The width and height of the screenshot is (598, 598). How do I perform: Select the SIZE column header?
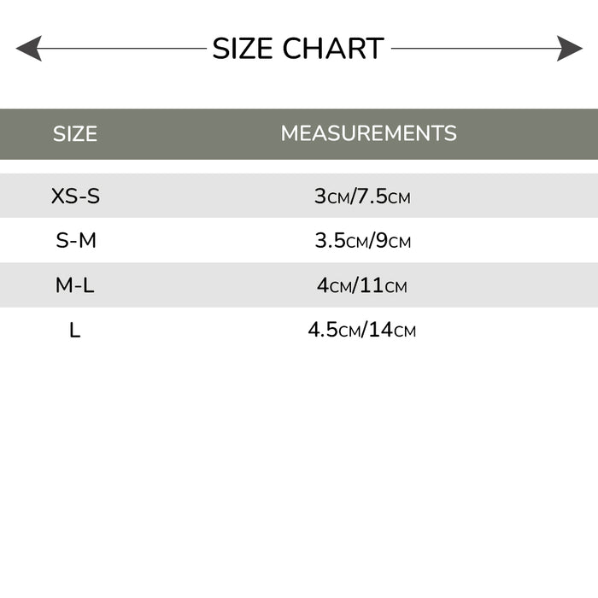pos(75,134)
